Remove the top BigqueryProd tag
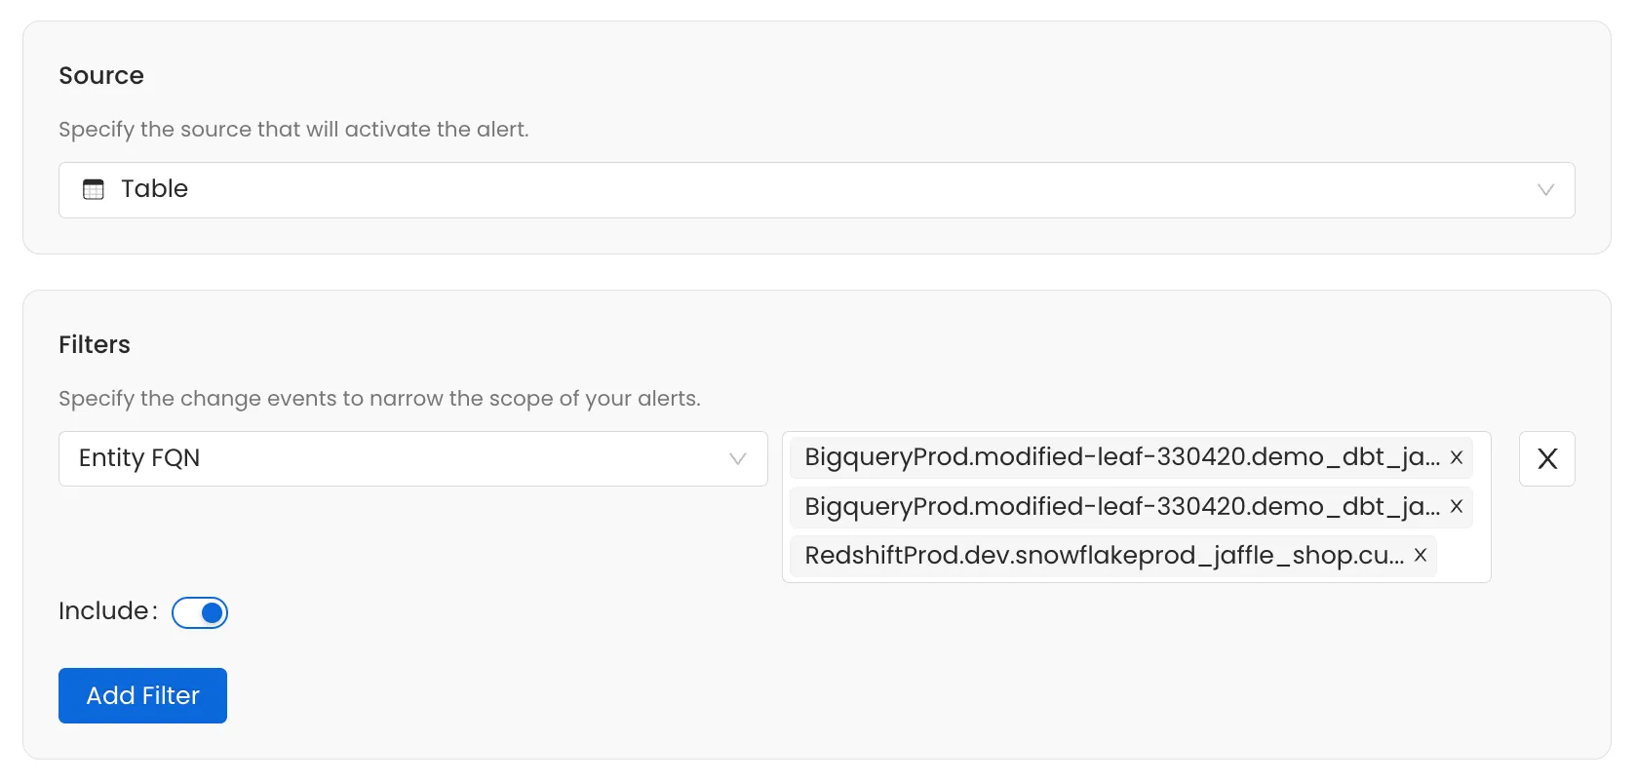1636x782 pixels. tap(1457, 457)
